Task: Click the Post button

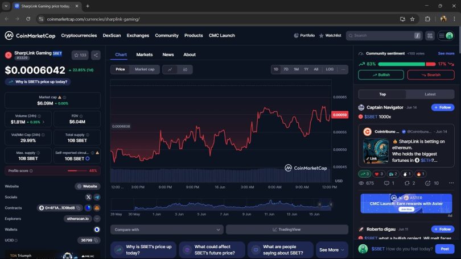Action: [444, 249]
